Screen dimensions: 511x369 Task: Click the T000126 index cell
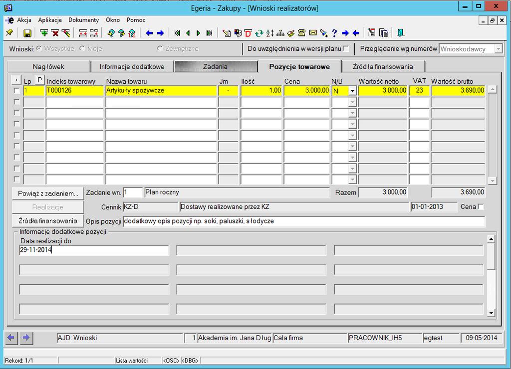click(x=75, y=91)
